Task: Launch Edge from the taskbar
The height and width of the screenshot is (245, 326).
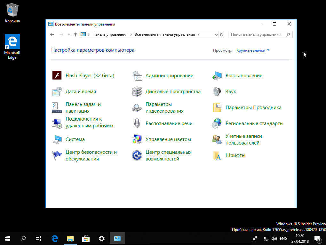Action: tap(55, 239)
